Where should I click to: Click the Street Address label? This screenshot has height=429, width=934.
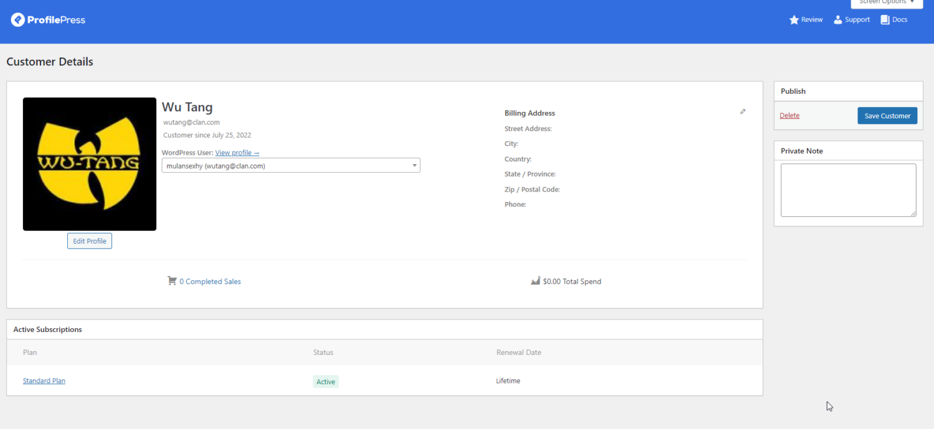528,129
